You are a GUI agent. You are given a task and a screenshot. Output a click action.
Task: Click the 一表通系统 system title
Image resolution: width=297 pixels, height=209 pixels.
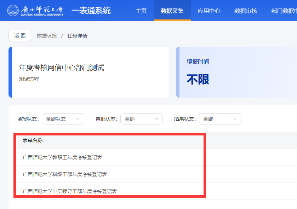[91, 11]
